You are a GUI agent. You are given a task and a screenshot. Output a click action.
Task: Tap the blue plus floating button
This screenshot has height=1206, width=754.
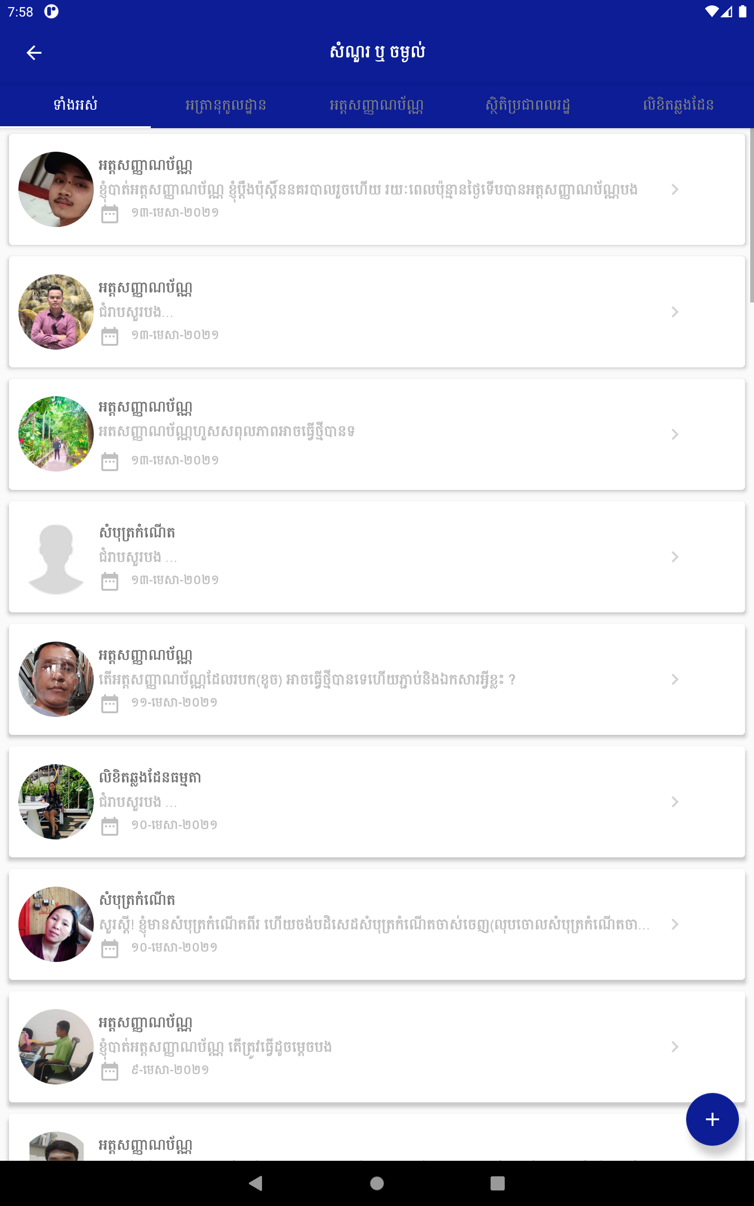(712, 1119)
